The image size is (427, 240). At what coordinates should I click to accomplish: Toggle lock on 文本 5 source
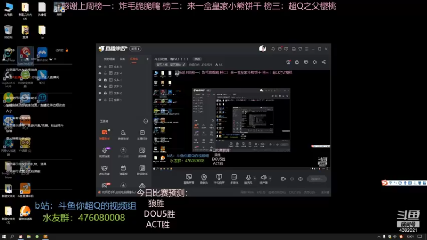(105, 66)
